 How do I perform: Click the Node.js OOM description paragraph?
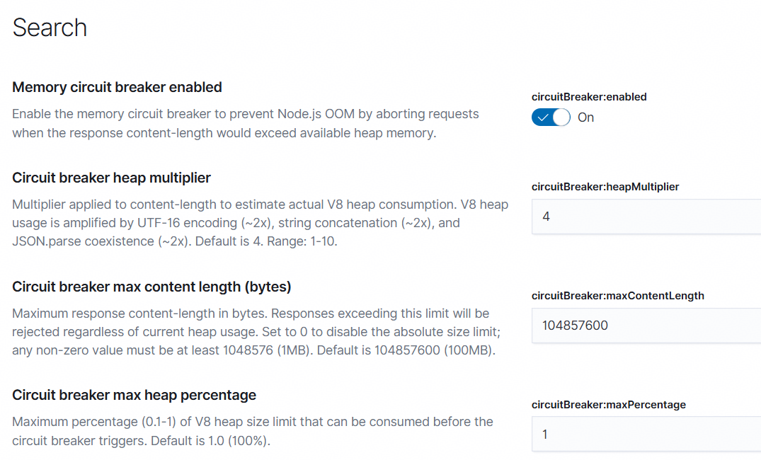[x=246, y=123]
